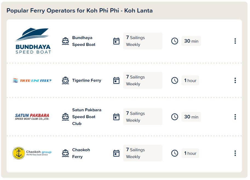Click the 7 Sailings Weekly badge for Tigerline

click(143, 80)
